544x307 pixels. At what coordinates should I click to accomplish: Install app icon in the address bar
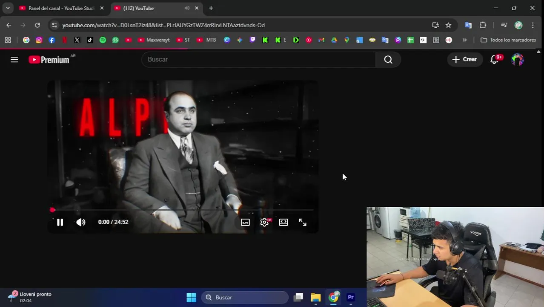(x=435, y=25)
